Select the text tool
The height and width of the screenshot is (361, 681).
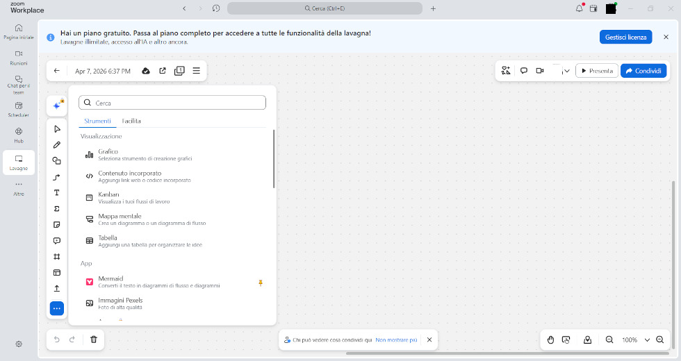pyautogui.click(x=57, y=193)
